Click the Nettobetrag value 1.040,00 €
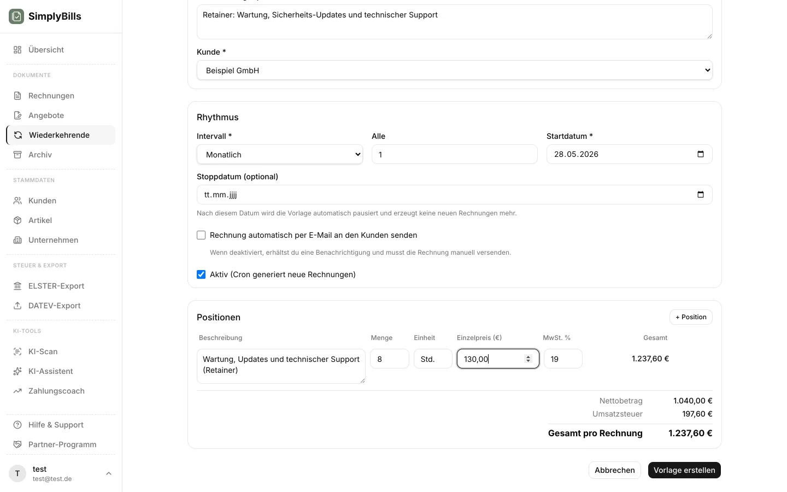The width and height of the screenshot is (787, 492). tap(693, 401)
